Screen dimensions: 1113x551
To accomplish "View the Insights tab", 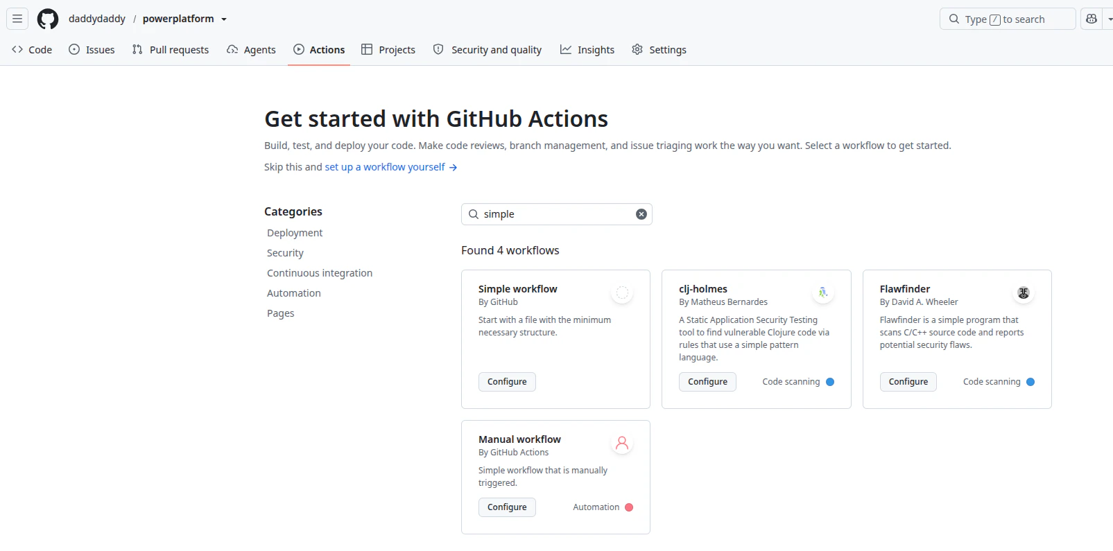I will (587, 50).
